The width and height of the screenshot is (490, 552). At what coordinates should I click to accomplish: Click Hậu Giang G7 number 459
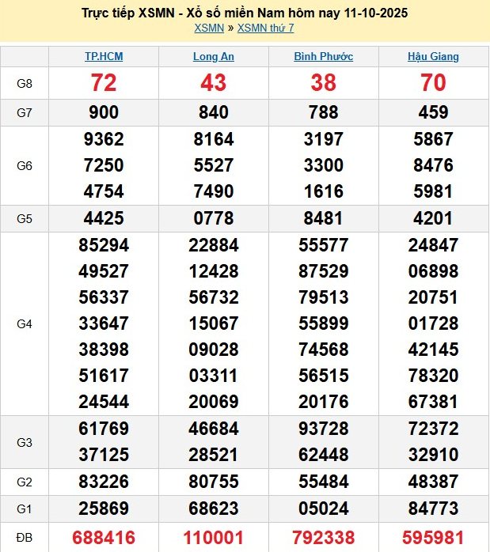433,112
